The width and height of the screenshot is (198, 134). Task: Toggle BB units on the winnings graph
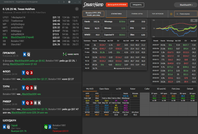click(194, 20)
